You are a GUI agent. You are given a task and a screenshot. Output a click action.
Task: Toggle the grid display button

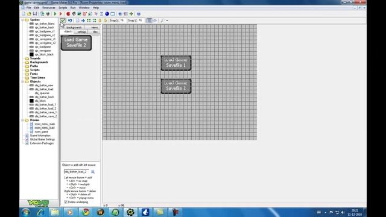[149, 20]
